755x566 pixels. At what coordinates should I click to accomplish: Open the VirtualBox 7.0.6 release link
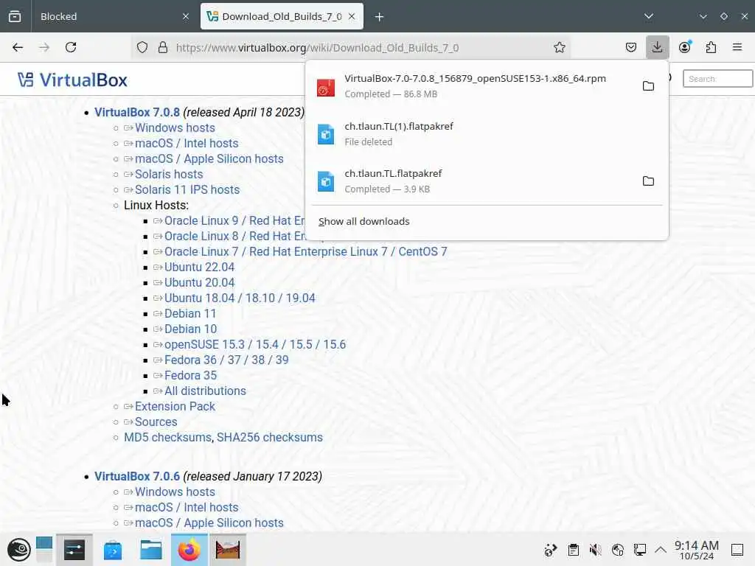(136, 476)
